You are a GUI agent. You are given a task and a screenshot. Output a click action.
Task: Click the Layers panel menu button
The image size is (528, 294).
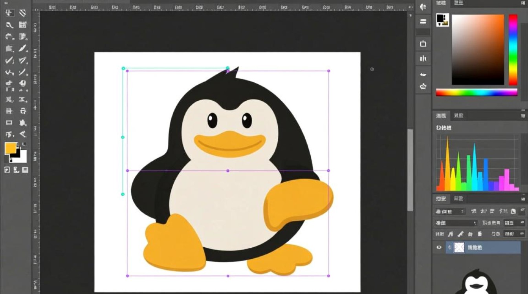(x=522, y=199)
